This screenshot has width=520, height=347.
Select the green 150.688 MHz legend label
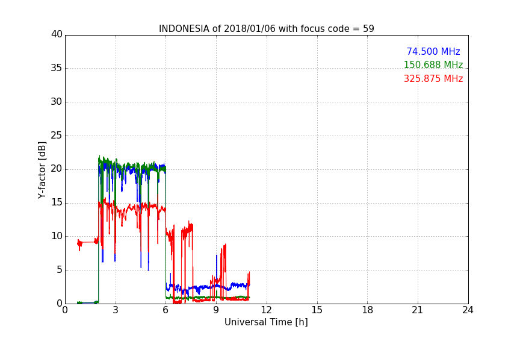point(433,64)
